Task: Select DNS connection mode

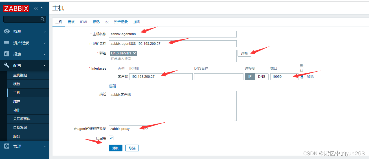Action: [x=262, y=77]
